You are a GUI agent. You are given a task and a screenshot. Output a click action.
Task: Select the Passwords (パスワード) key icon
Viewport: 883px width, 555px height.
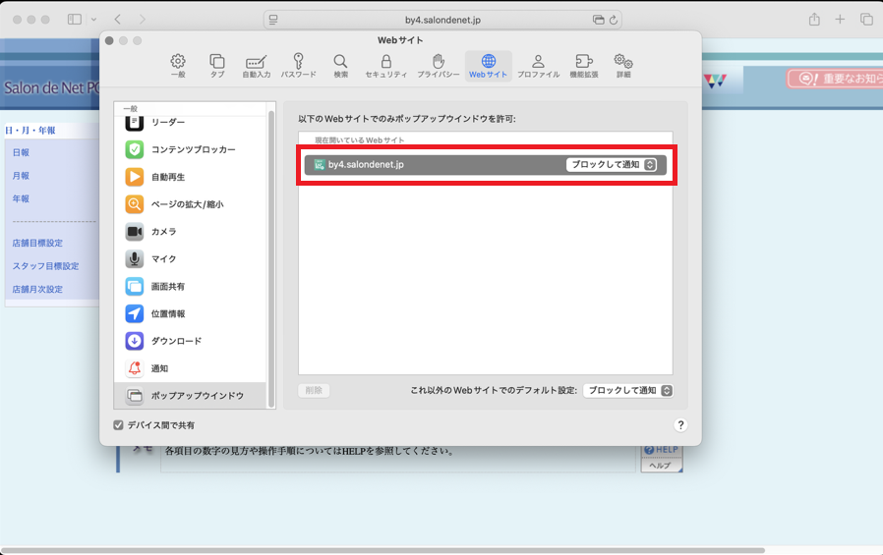point(299,66)
